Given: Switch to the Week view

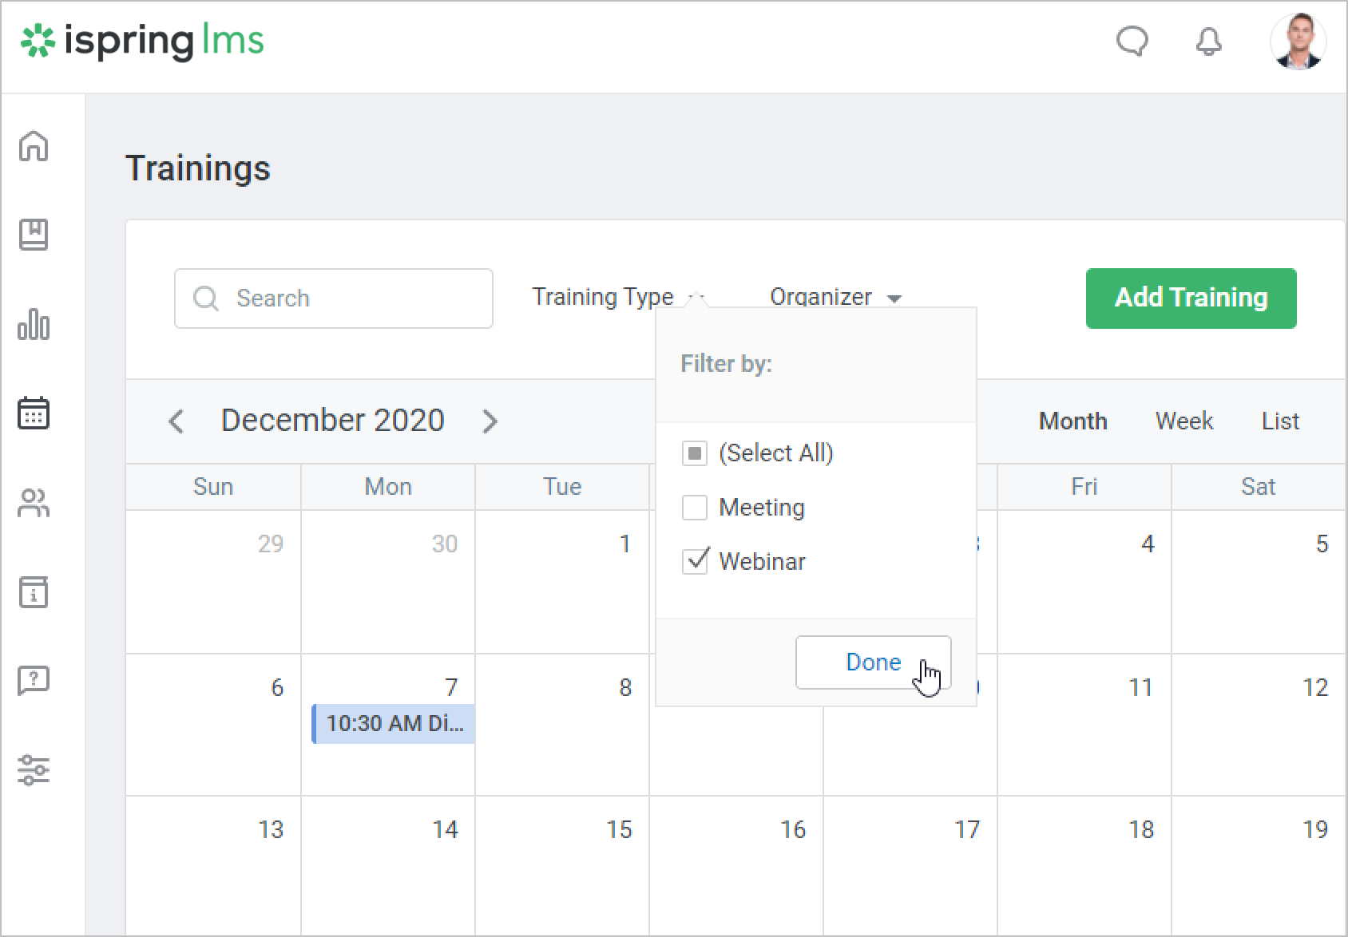Looking at the screenshot, I should 1183,421.
